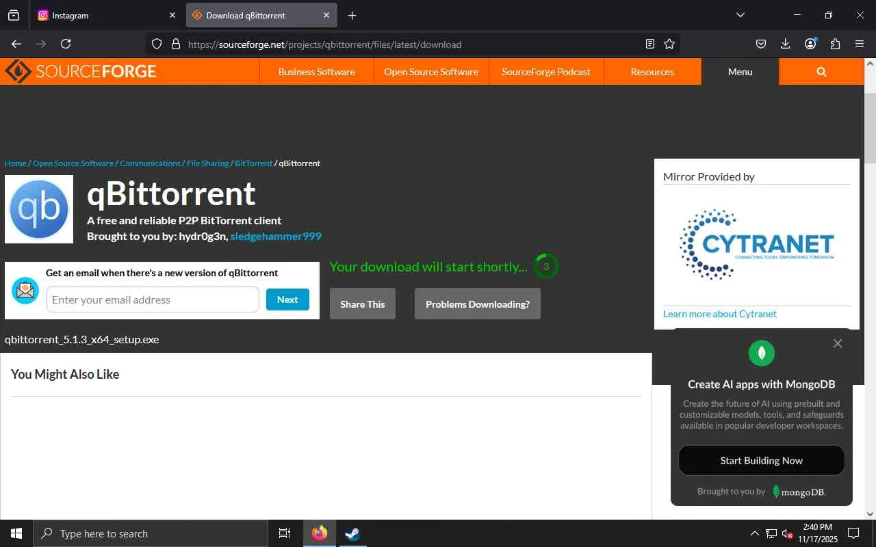
Task: Switch to the Instagram tab
Action: coord(107,15)
